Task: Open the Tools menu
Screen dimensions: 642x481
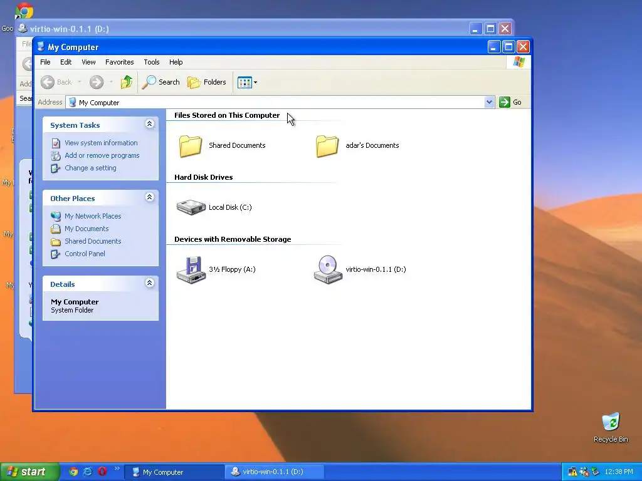Action: 152,62
